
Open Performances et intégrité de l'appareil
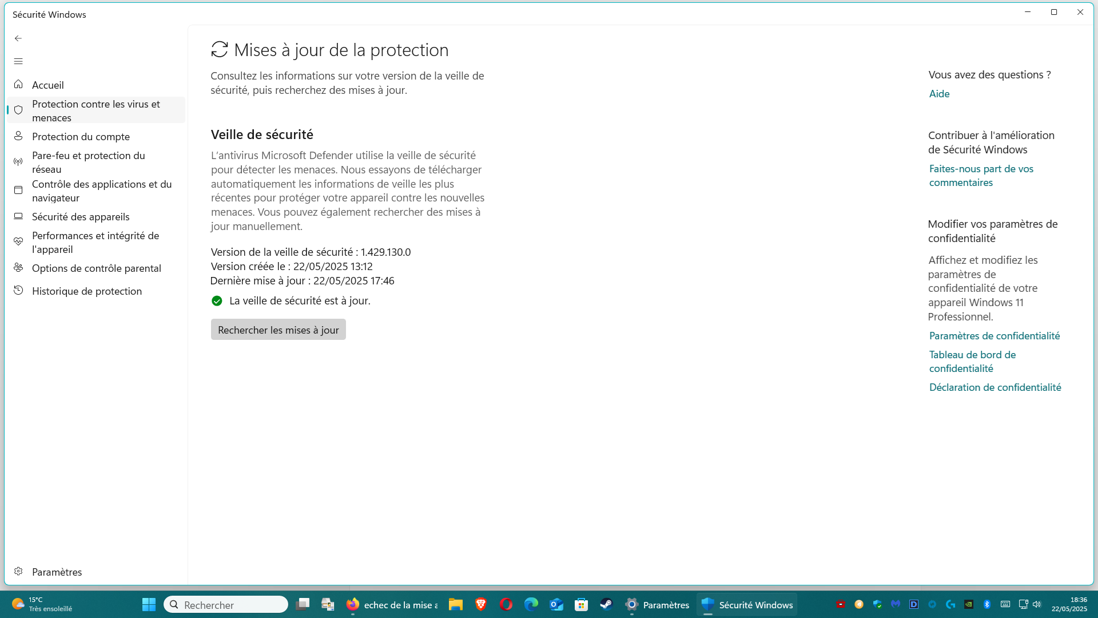tap(96, 242)
